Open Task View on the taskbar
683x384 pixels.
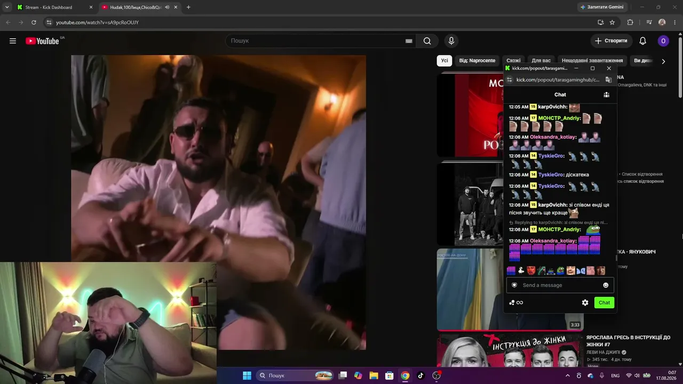343,375
